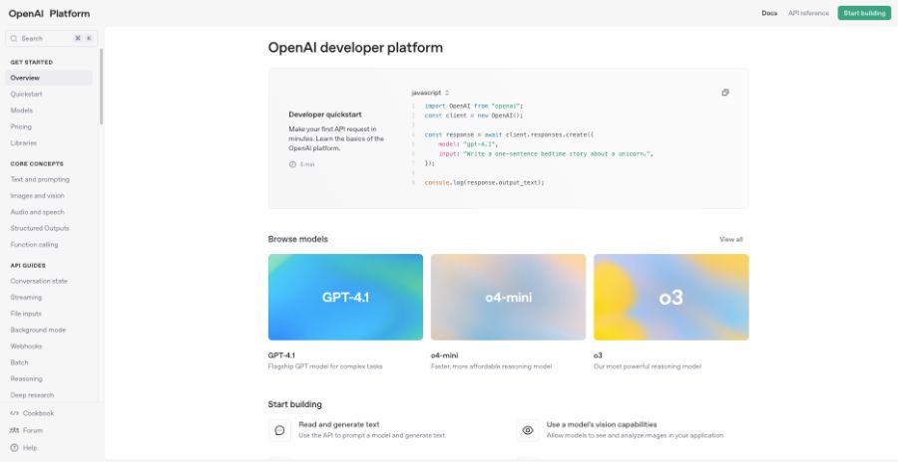Open the o3 model card thumbnail

click(x=671, y=298)
